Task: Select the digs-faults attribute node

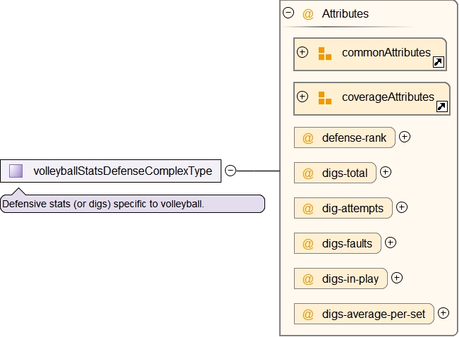Action: (338, 244)
